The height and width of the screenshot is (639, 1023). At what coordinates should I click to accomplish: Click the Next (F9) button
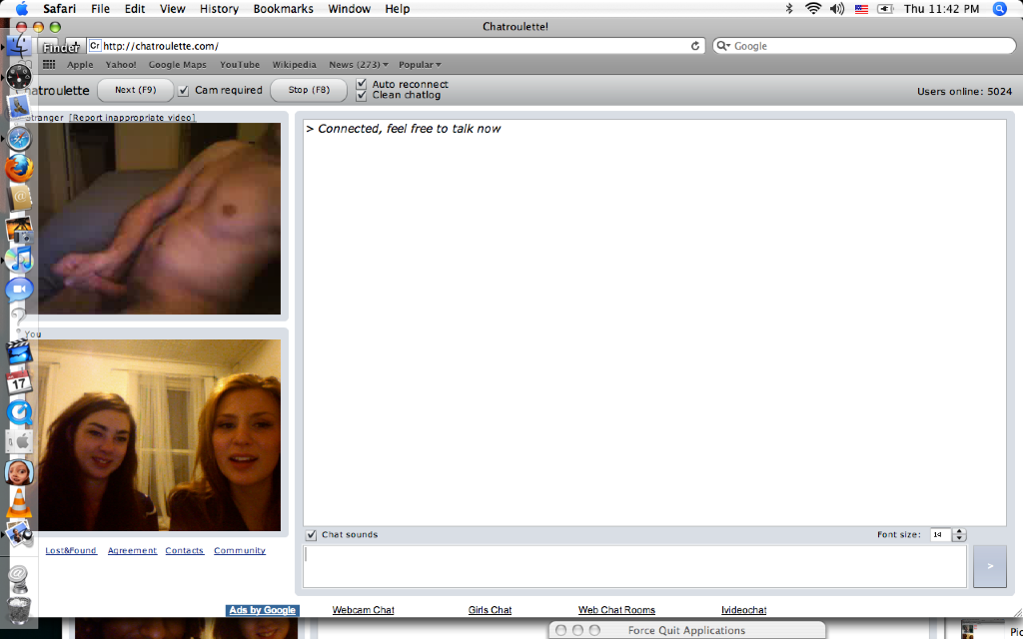click(136, 90)
